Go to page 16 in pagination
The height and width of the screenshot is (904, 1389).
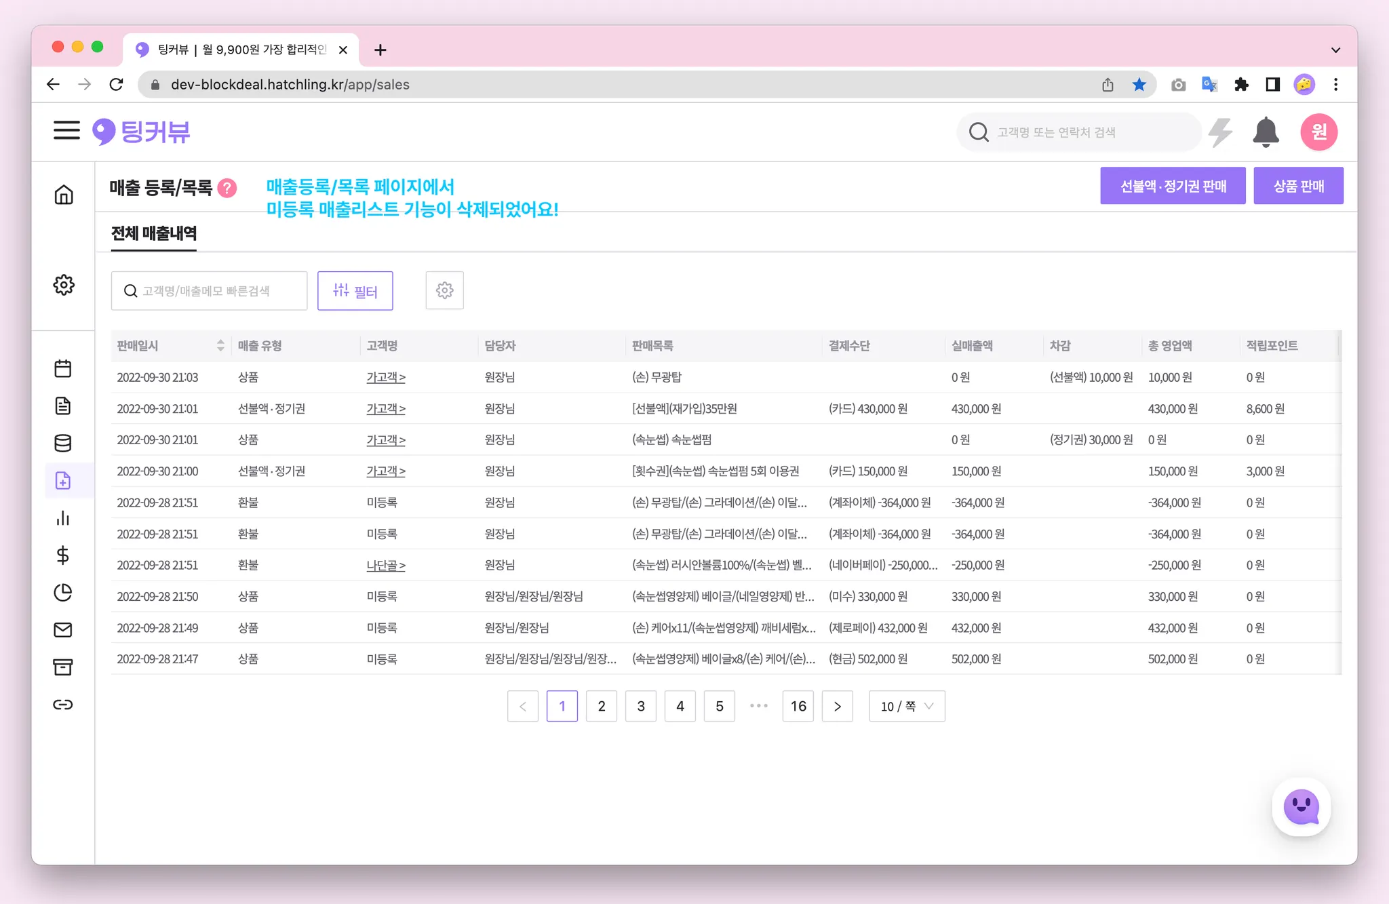[798, 706]
